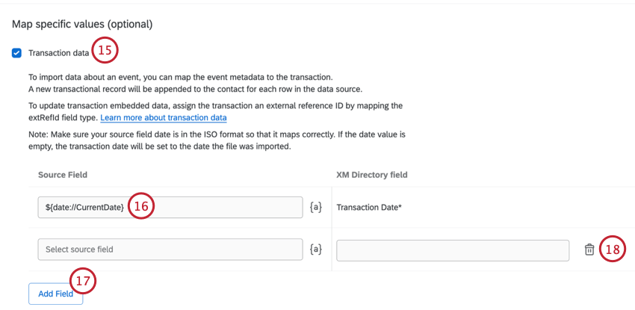Viewport: 635px width, 310px height.
Task: Click the Map specific values (optional) heading
Action: pos(82,24)
